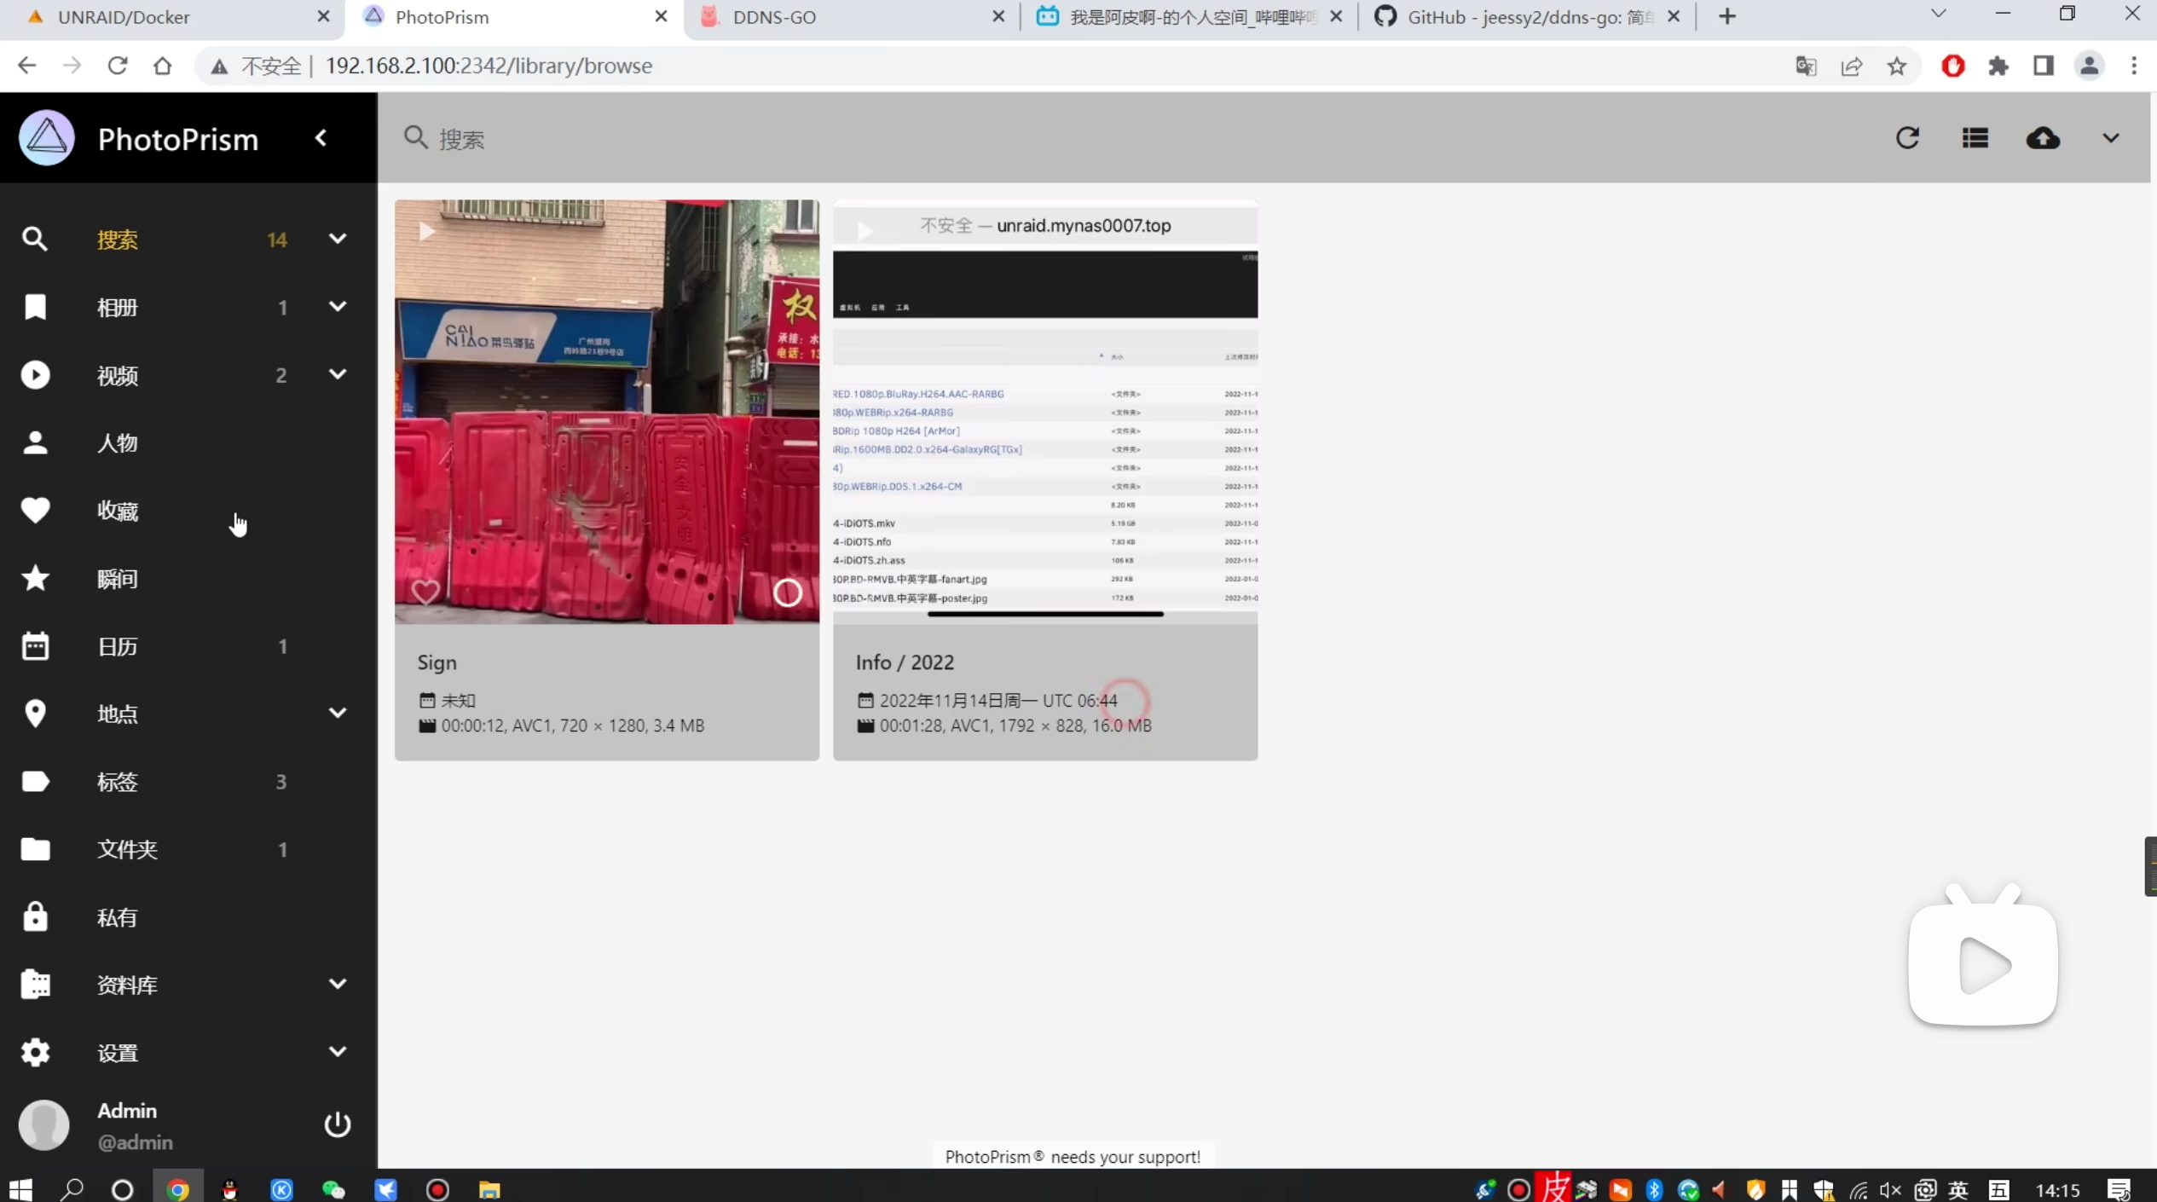Image resolution: width=2157 pixels, height=1202 pixels.
Task: Collapse the sidebar with the arrow
Action: (321, 138)
